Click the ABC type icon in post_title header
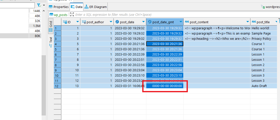This screenshot has height=120, width=280. [x=254, y=22]
